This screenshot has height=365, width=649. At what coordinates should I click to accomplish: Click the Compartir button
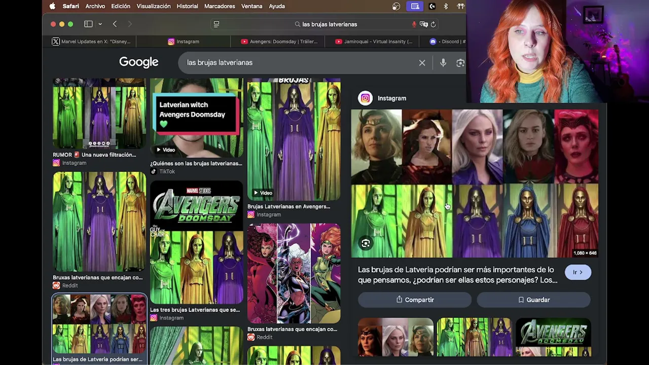pyautogui.click(x=415, y=300)
